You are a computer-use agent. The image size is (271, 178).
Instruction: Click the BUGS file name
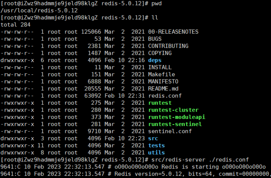click(x=155, y=39)
